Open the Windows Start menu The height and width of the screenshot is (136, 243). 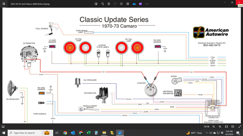coord(3,133)
